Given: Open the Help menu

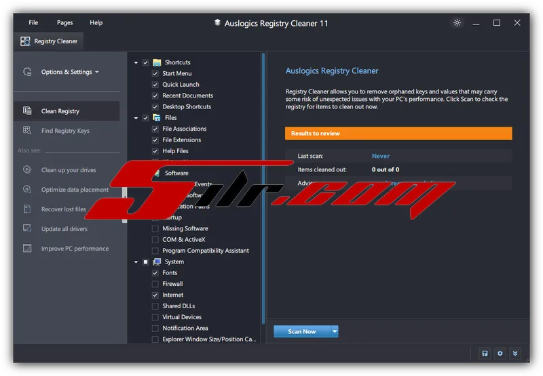Looking at the screenshot, I should pyautogui.click(x=96, y=23).
